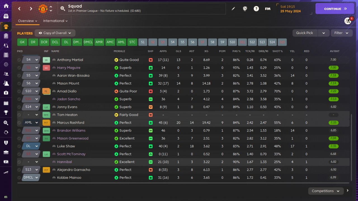Go forward with the right arrow

31,9
